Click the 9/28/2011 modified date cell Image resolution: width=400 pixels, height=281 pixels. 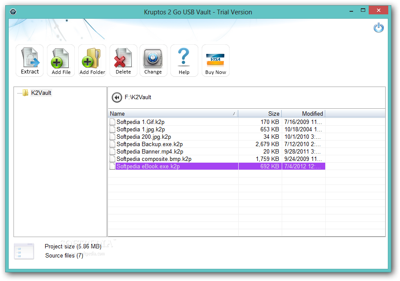point(303,152)
